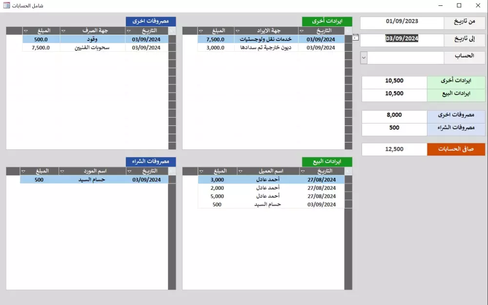Click blue مصروفات الشراء header above the table
The image size is (488, 305).
151,162
